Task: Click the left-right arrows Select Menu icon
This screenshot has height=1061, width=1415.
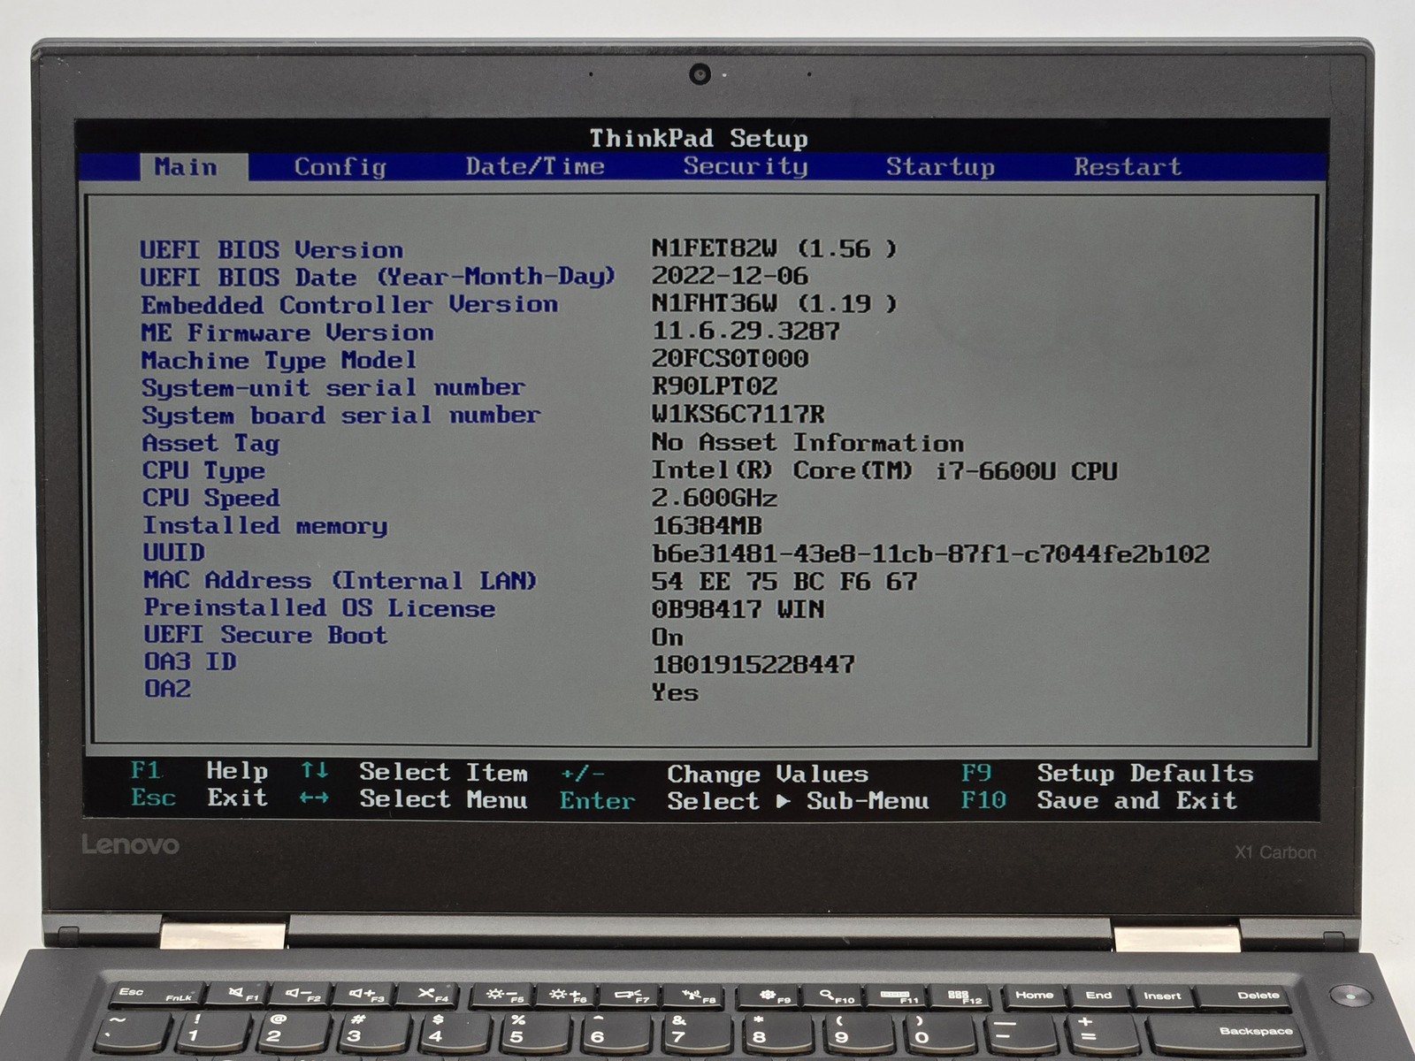Action: pyautogui.click(x=314, y=798)
